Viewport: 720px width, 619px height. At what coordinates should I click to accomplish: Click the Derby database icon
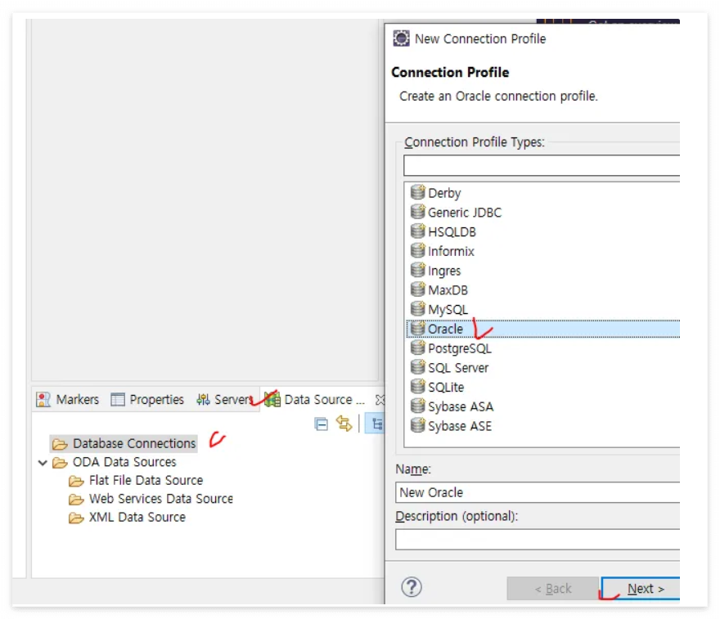coord(417,192)
